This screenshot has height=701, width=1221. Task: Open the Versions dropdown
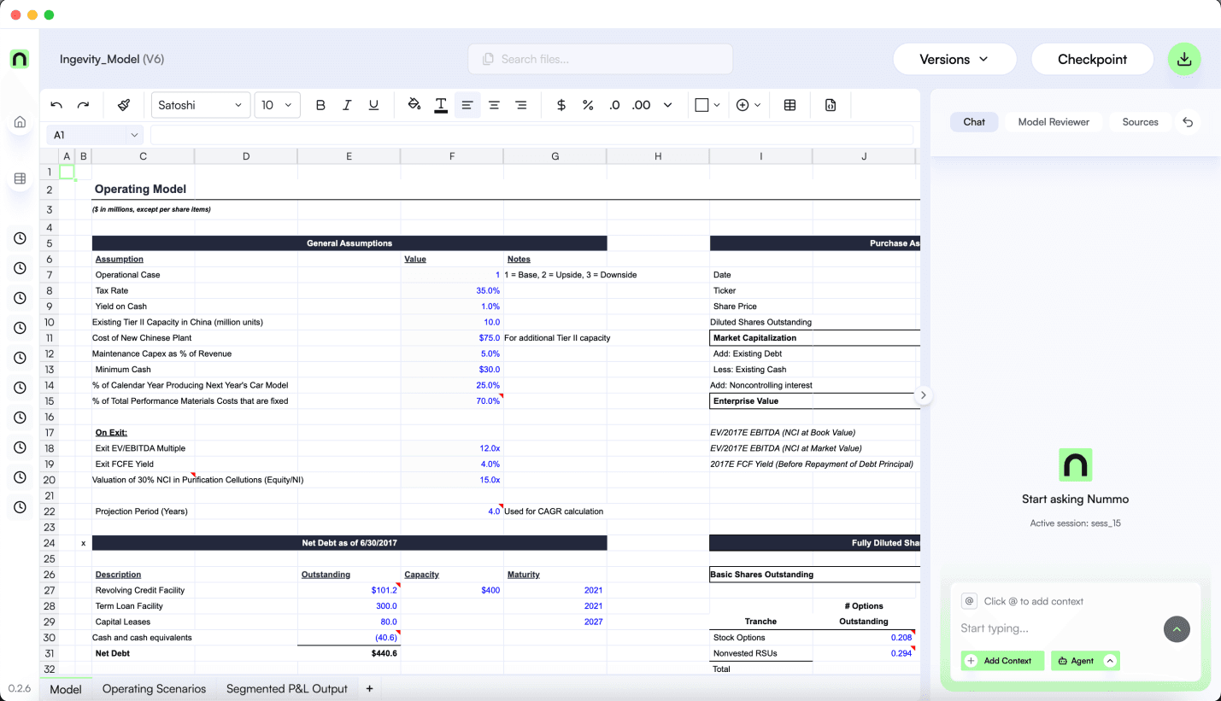point(954,59)
